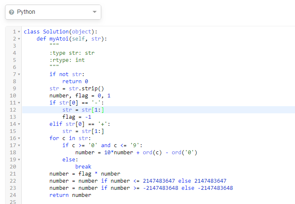The width and height of the screenshot is (295, 204).
Task: Collapse the fold arrow on line 14
Action: pyautogui.click(x=19, y=124)
